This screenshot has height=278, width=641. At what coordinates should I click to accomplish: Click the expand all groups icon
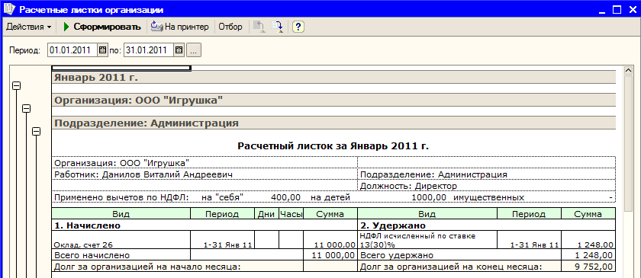click(278, 27)
